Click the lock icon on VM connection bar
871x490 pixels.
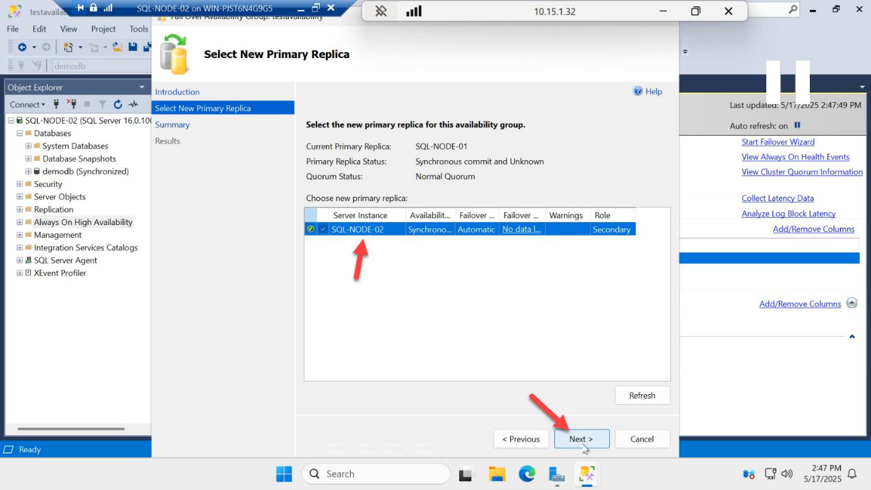click(93, 8)
